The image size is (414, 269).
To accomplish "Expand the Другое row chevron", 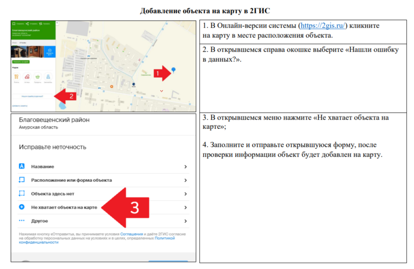I will pyautogui.click(x=186, y=221).
